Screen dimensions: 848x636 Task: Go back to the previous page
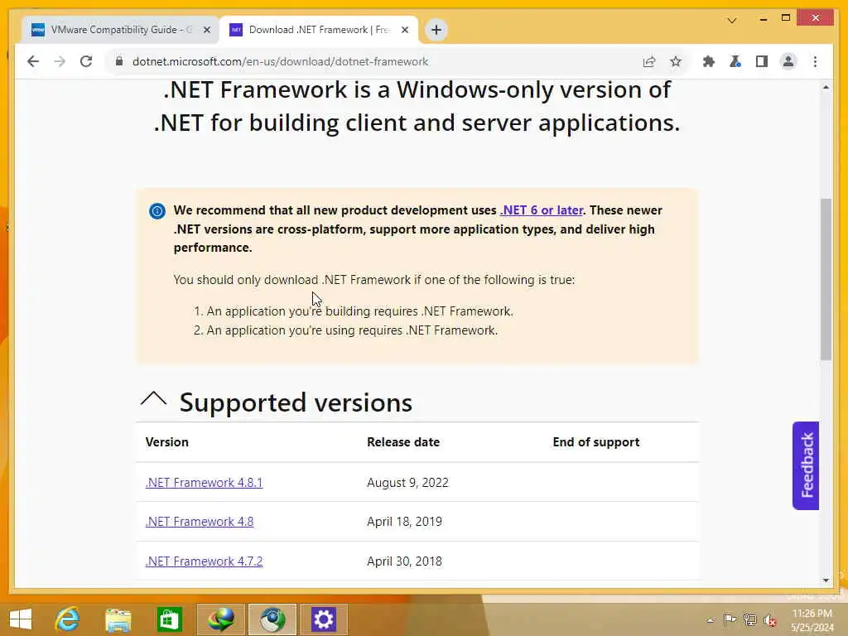click(33, 61)
